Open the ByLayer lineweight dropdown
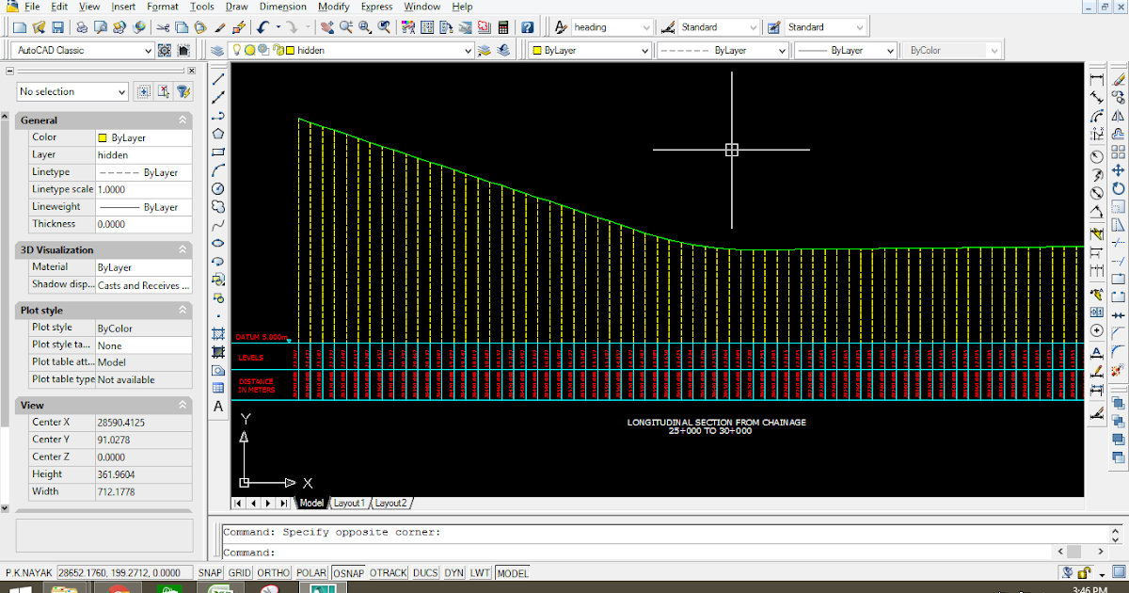Image resolution: width=1129 pixels, height=593 pixels. coord(847,51)
